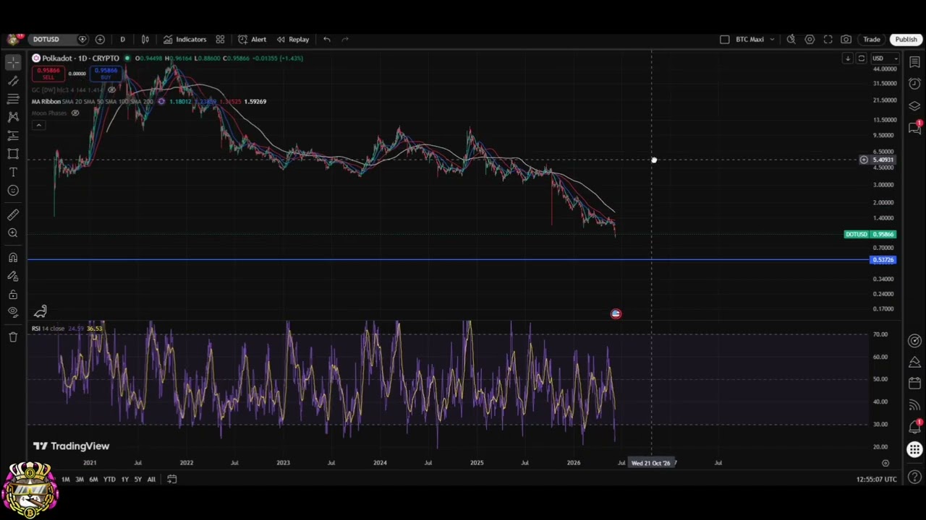Click the SELL price button
926x520 pixels.
(x=48, y=73)
